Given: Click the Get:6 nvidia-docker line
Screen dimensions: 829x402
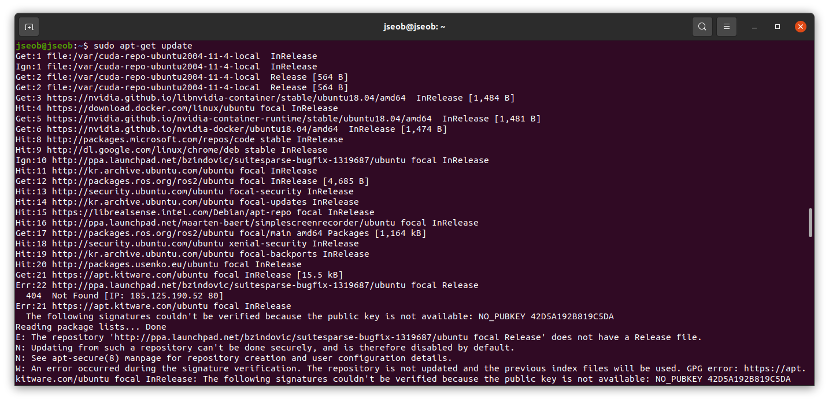Looking at the screenshot, I should click(231, 129).
